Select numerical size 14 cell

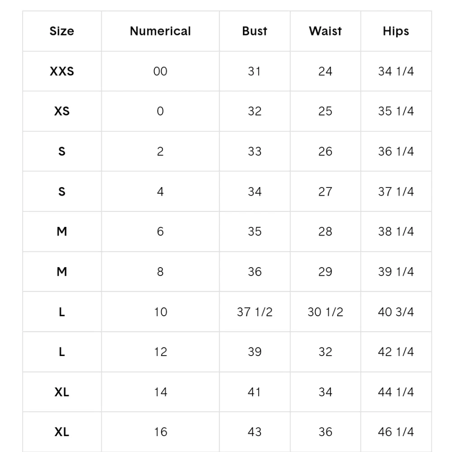pyautogui.click(x=160, y=392)
